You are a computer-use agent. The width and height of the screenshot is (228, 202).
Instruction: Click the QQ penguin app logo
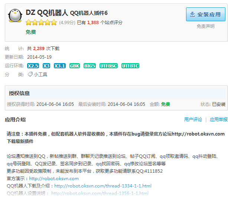[x=15, y=15]
